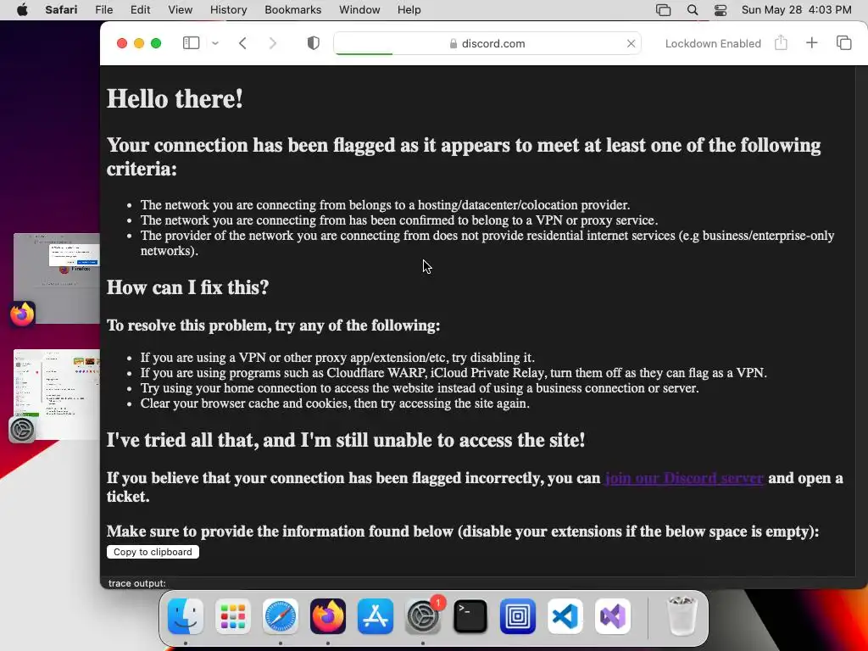The width and height of the screenshot is (868, 651).
Task: Open Visual Studio from the Dock
Action: point(613,616)
